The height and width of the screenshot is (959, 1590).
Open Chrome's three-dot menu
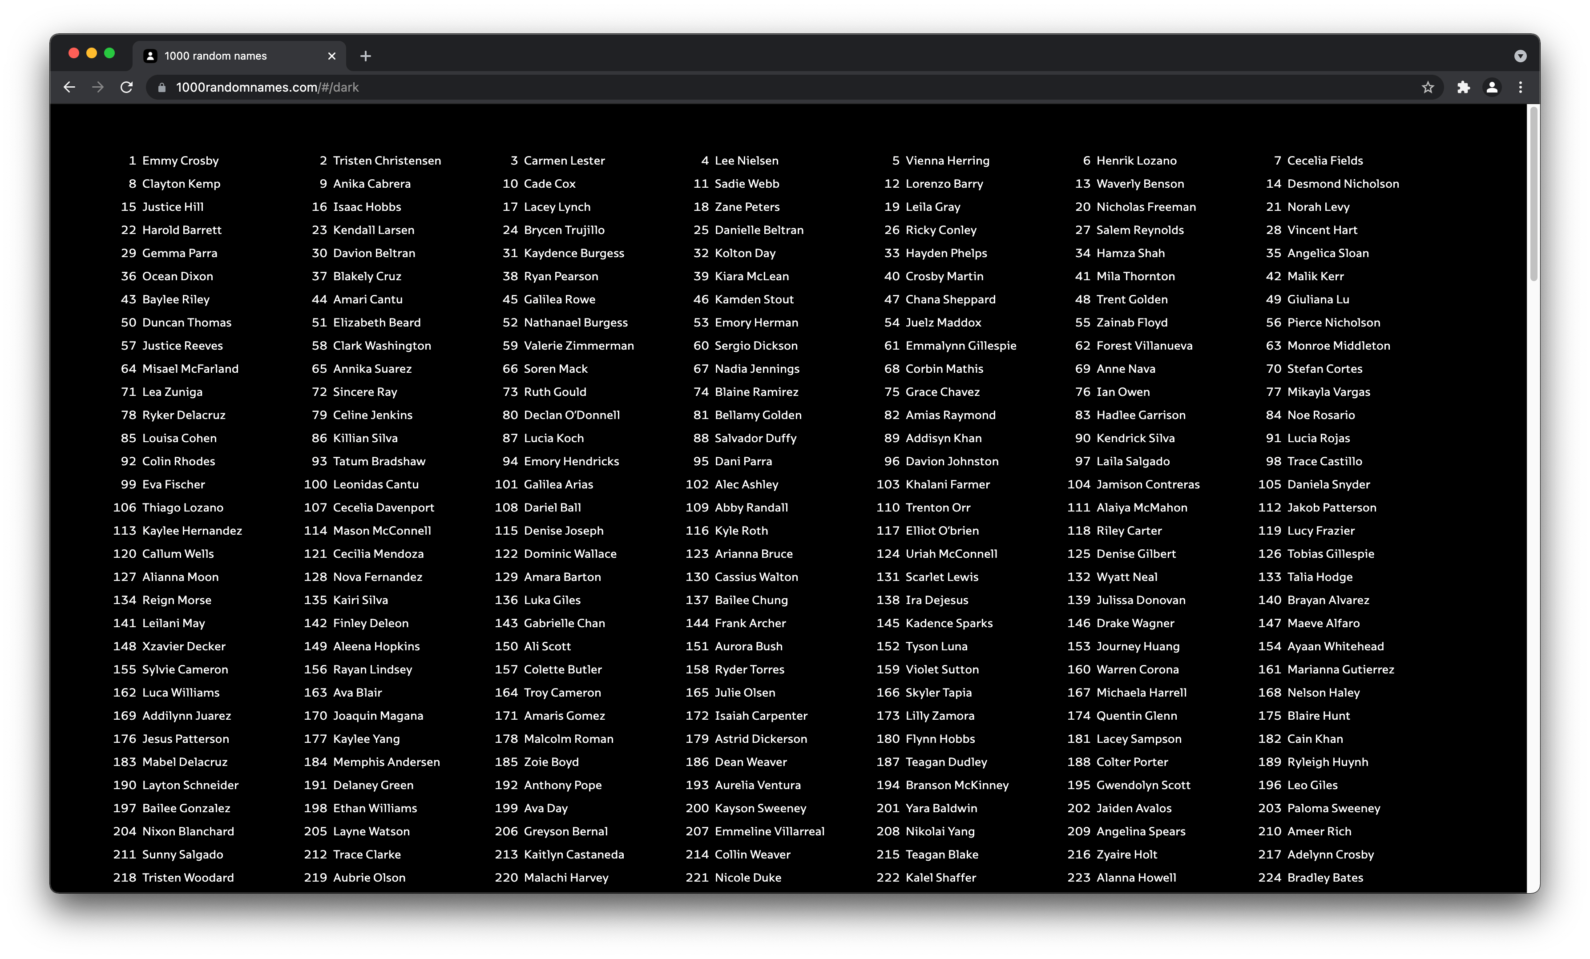click(1520, 87)
